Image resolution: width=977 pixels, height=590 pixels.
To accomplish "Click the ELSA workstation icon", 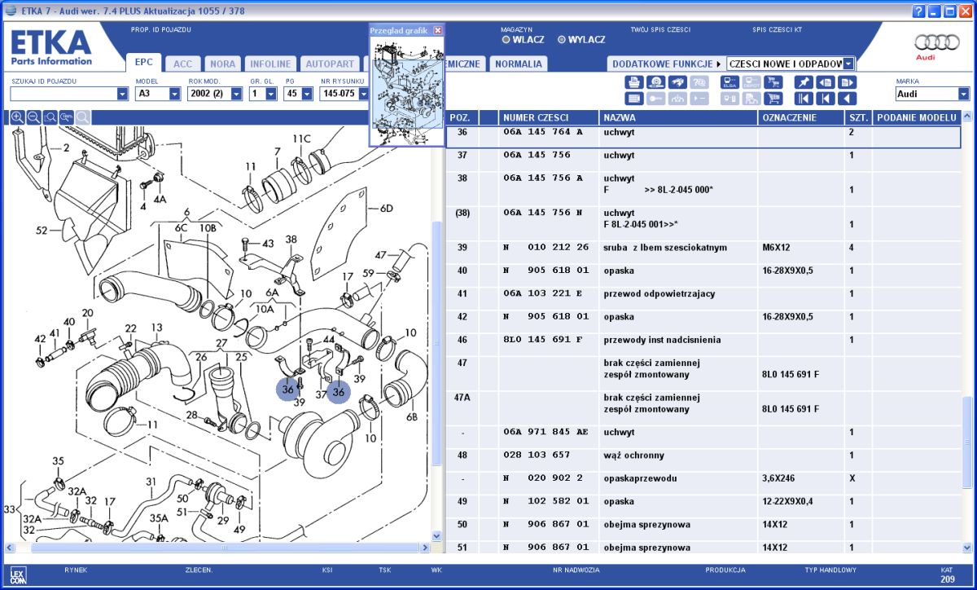I will tap(729, 82).
